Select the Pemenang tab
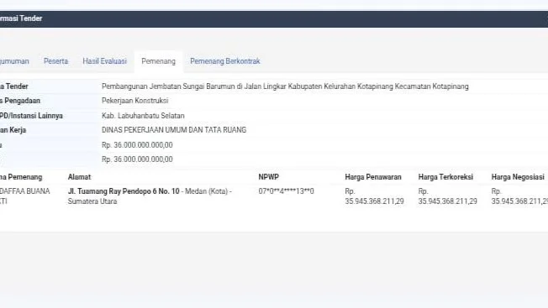This screenshot has width=548, height=308. [x=158, y=61]
